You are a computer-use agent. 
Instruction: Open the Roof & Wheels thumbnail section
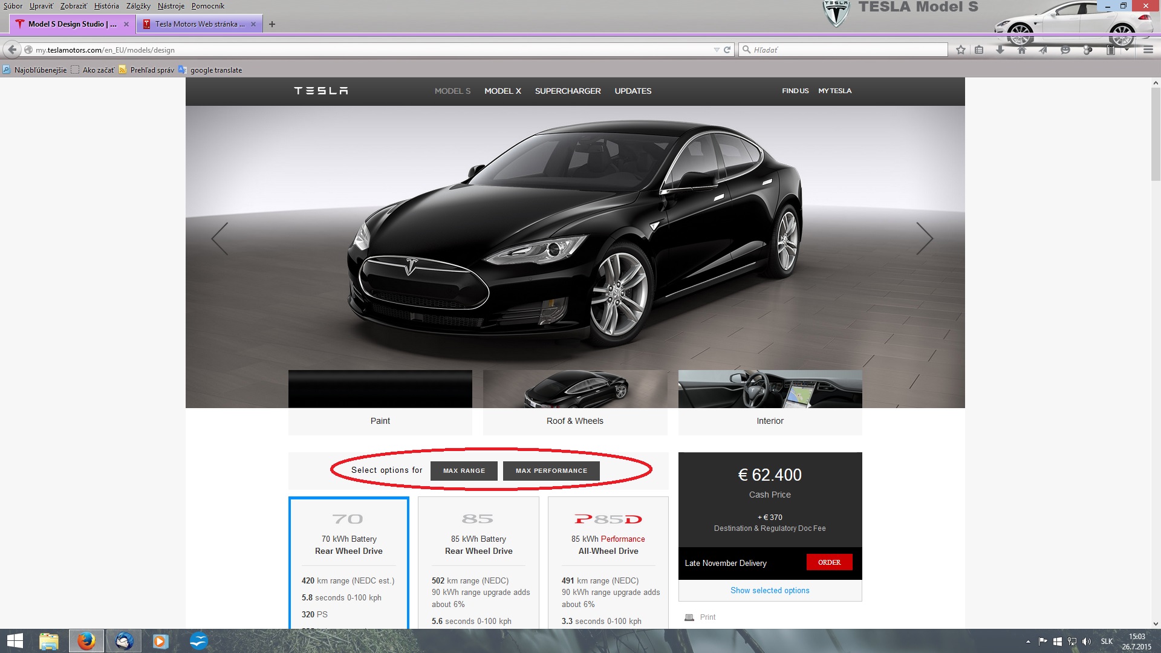[x=575, y=402]
